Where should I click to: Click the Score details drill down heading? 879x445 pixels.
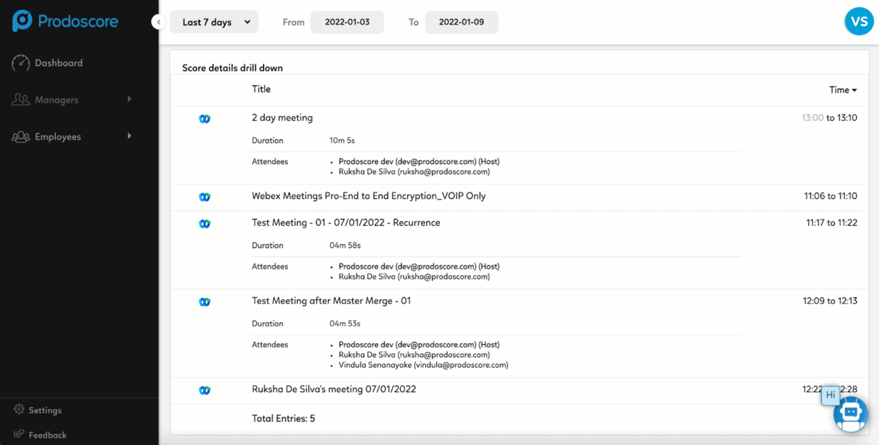232,68
